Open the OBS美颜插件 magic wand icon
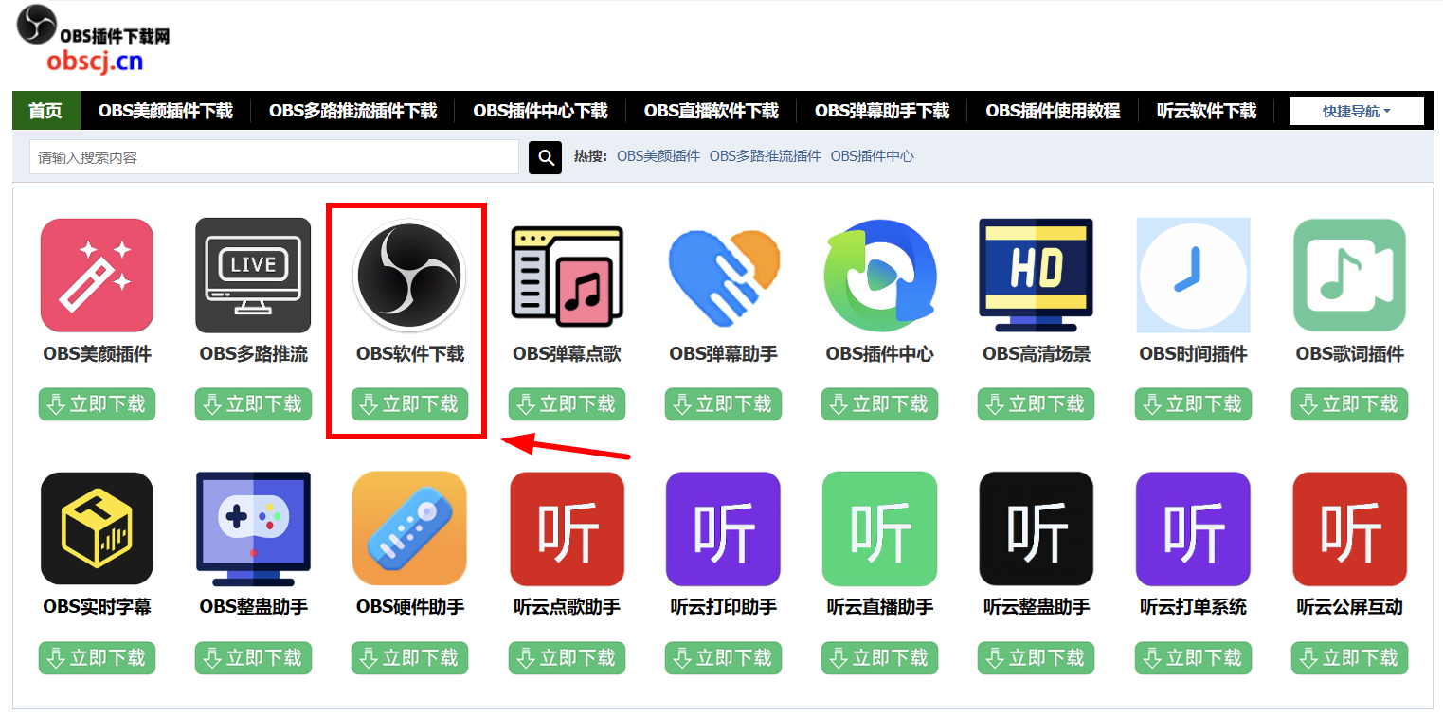The width and height of the screenshot is (1443, 715). (x=97, y=276)
